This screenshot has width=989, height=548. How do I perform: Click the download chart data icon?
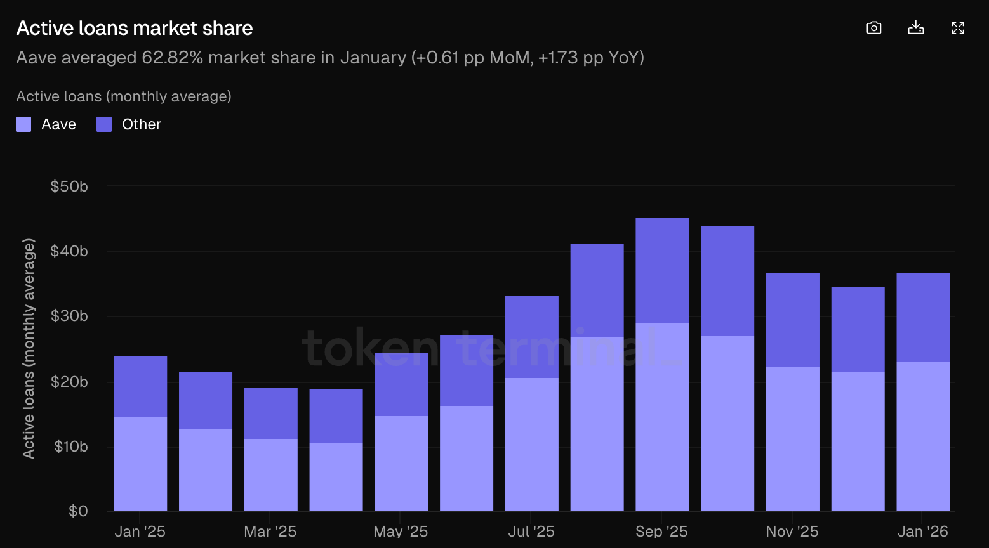[916, 28]
